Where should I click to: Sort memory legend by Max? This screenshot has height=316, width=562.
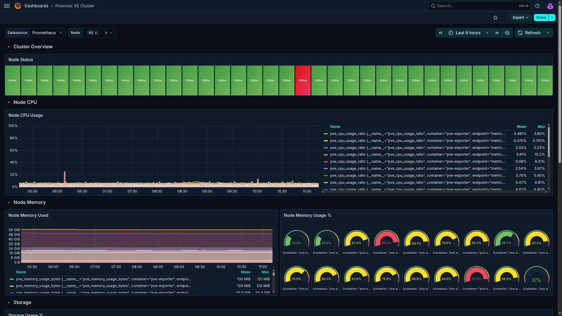(265, 272)
